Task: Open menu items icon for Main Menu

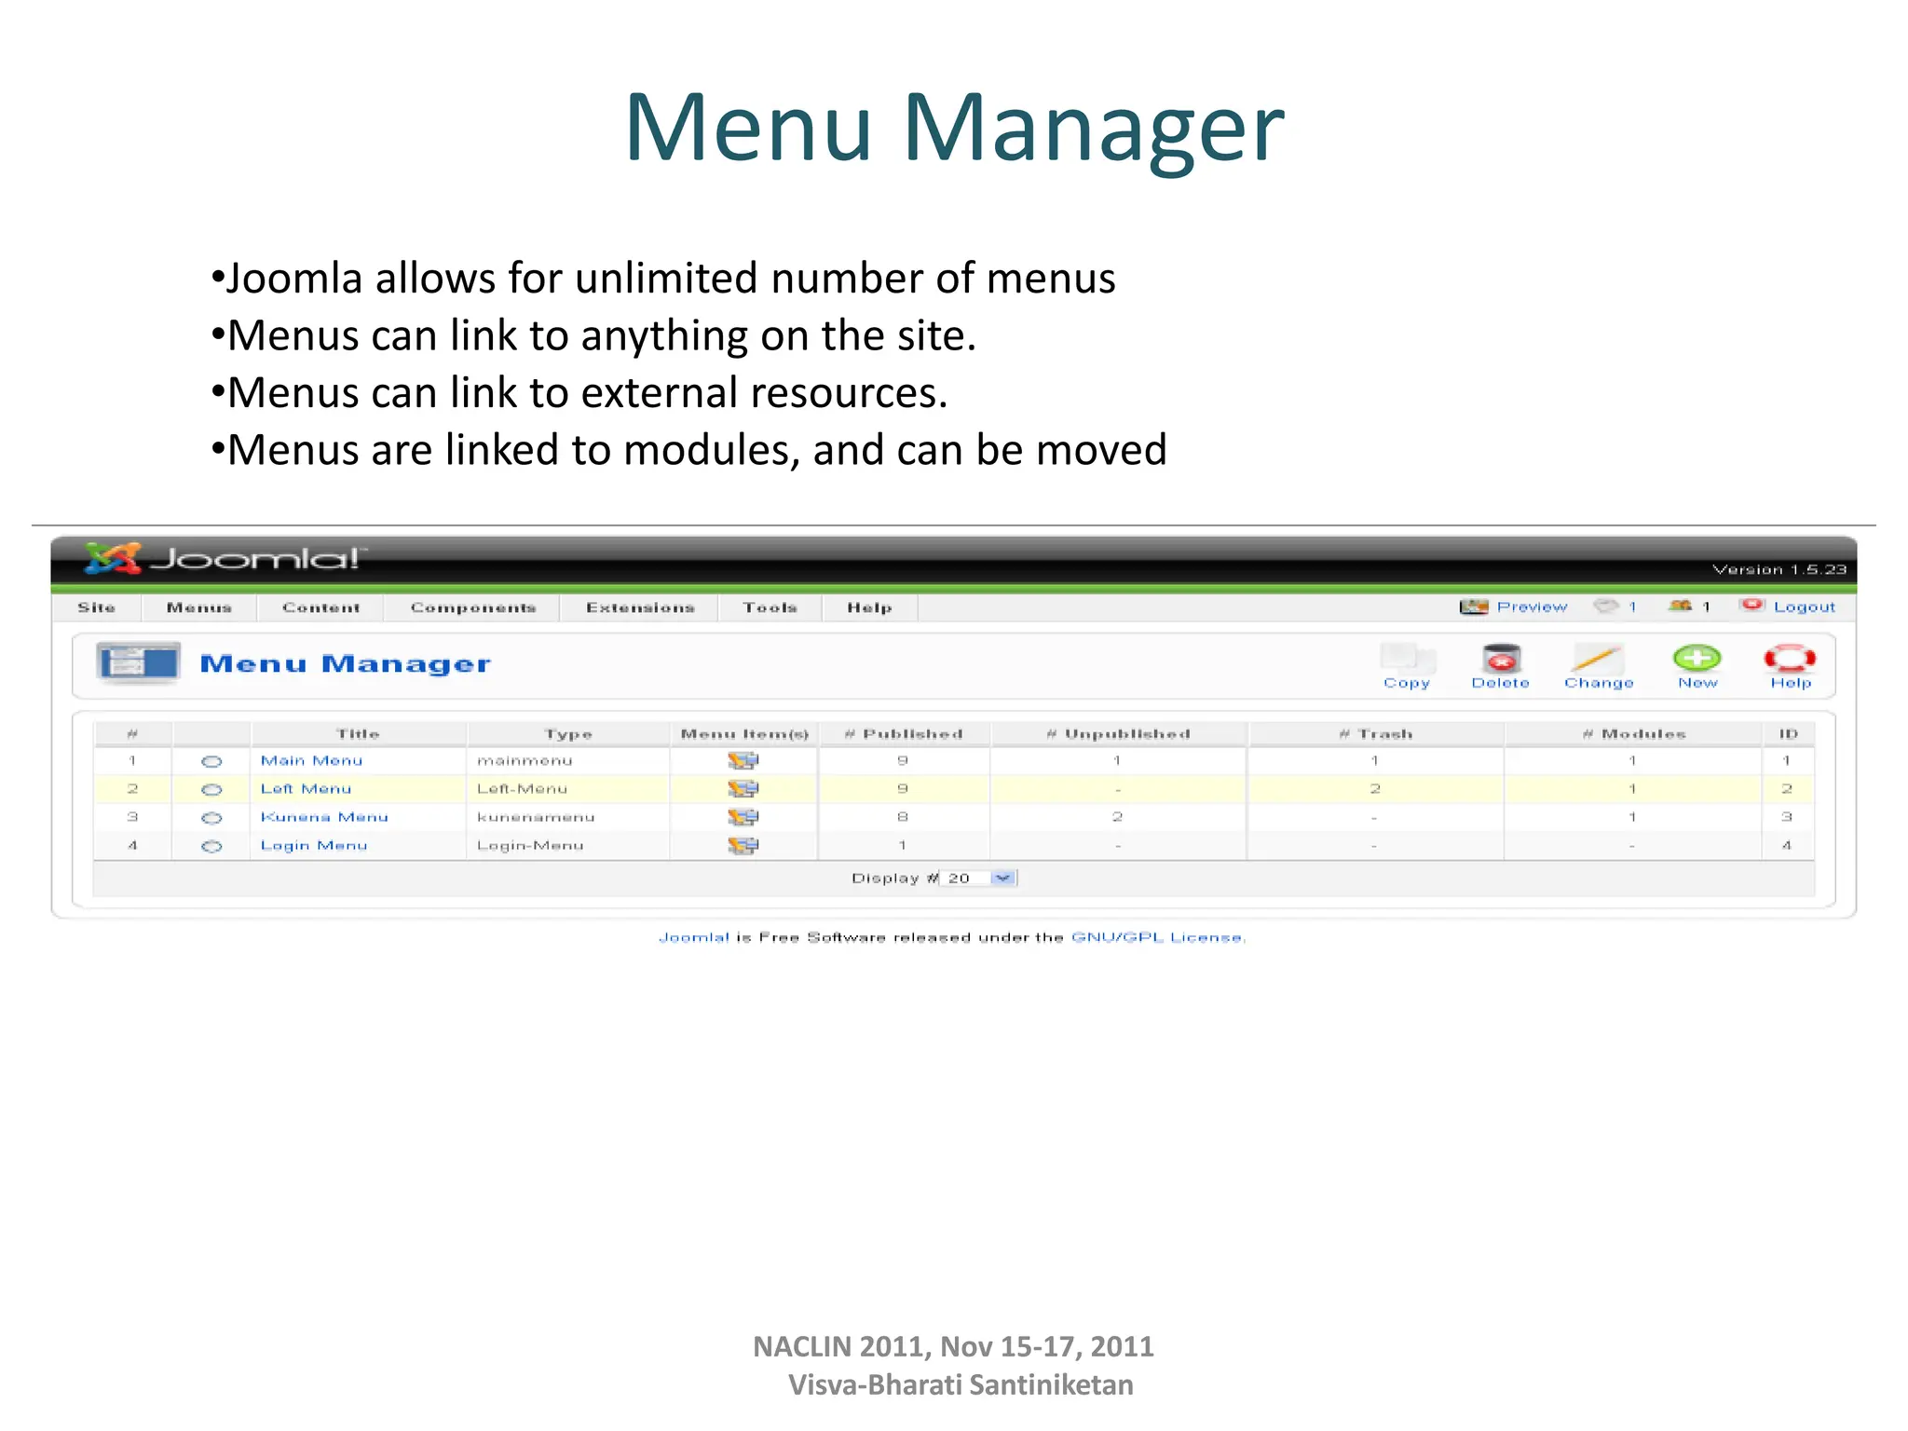Action: click(x=743, y=761)
